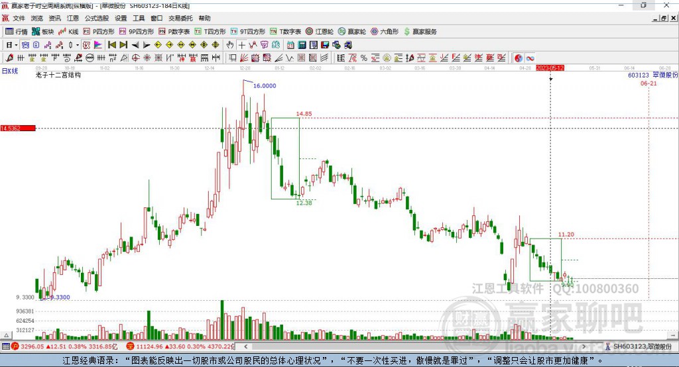This screenshot has width=679, height=367.
Task: Select the target circle crosshair tool
Action: pyautogui.click(x=135, y=58)
